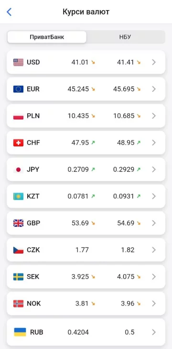Switch to the НБУ rates tab

click(125, 37)
